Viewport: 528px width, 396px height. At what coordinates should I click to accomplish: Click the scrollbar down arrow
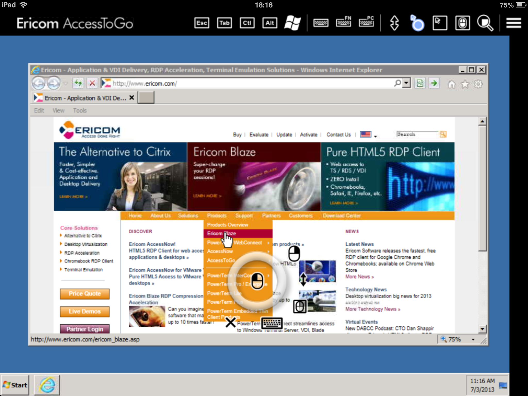[482, 329]
